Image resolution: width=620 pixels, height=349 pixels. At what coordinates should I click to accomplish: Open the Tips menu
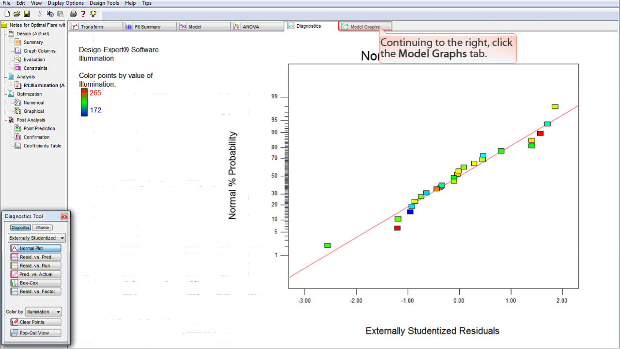tap(147, 3)
